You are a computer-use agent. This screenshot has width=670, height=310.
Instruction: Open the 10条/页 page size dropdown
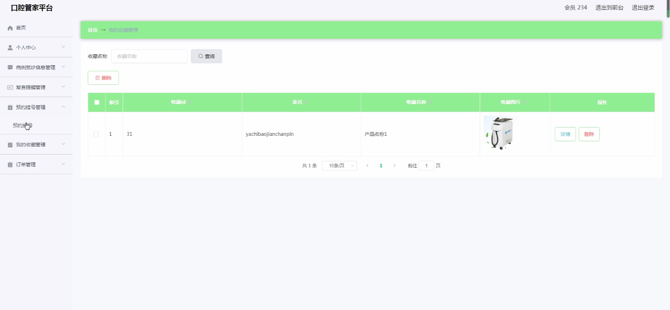click(339, 166)
